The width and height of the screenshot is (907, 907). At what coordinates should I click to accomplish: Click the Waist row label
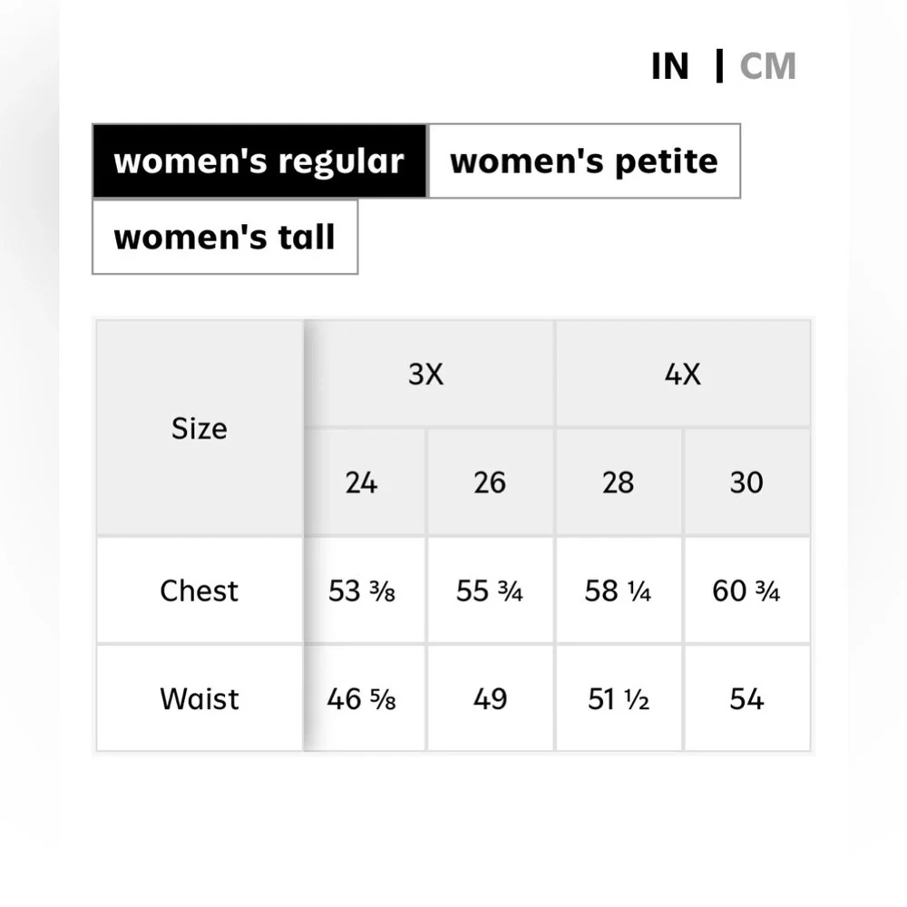click(200, 698)
